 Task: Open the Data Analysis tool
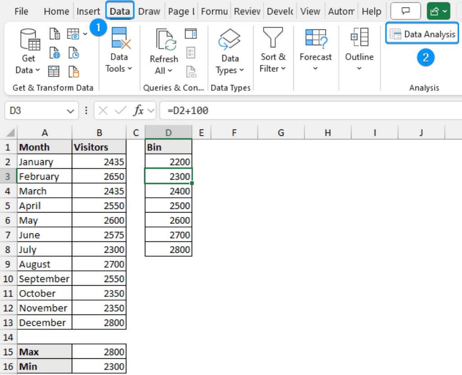(421, 33)
